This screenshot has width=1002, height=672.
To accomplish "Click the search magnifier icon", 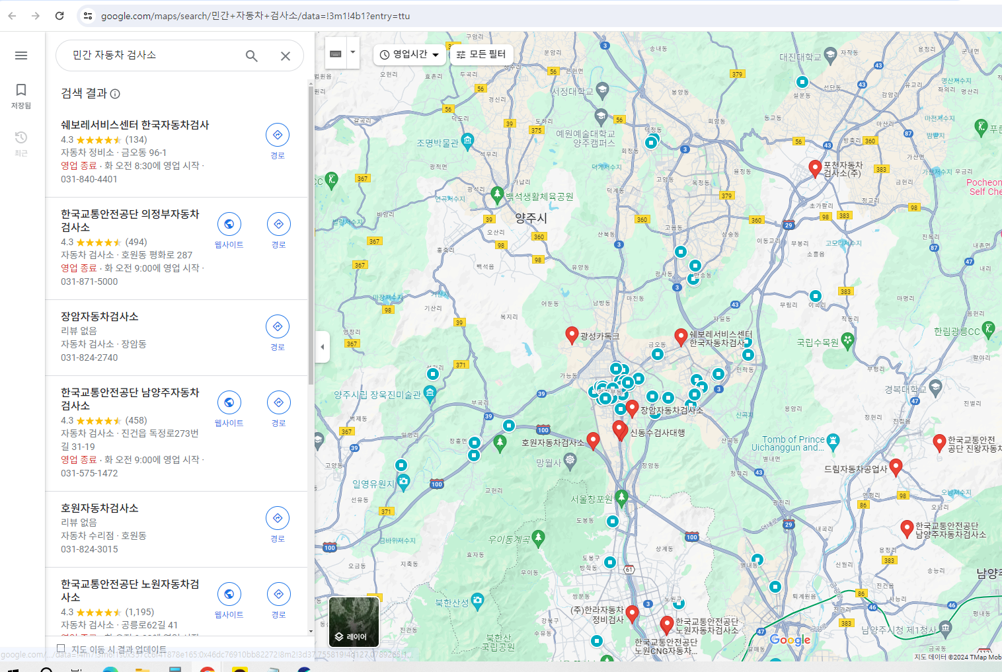I will point(252,56).
